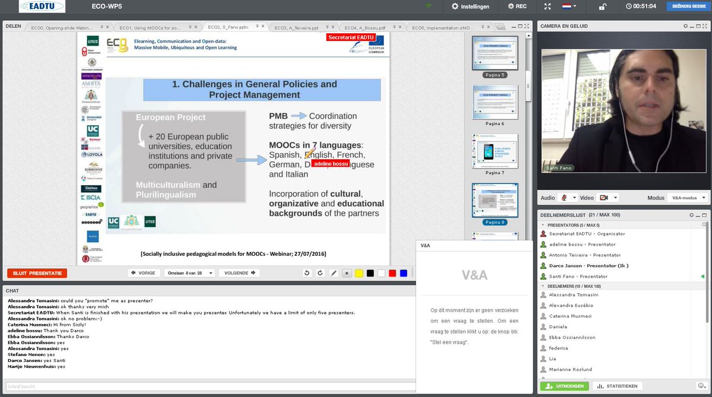Image resolution: width=712 pixels, height=397 pixels.
Task: Click the redo arrow in the presentation toolbar
Action: point(320,272)
